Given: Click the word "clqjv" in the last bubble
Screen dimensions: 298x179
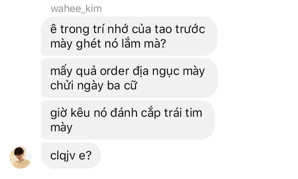Looking at the screenshot, I should coord(63,156).
